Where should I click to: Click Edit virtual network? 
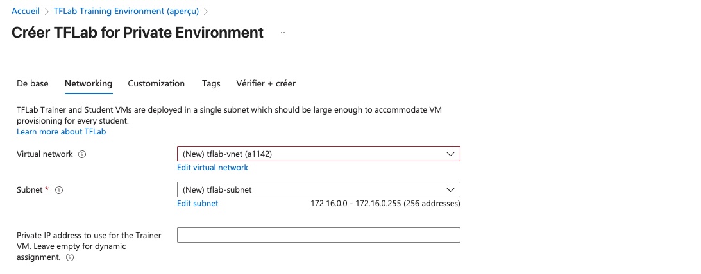pos(212,168)
